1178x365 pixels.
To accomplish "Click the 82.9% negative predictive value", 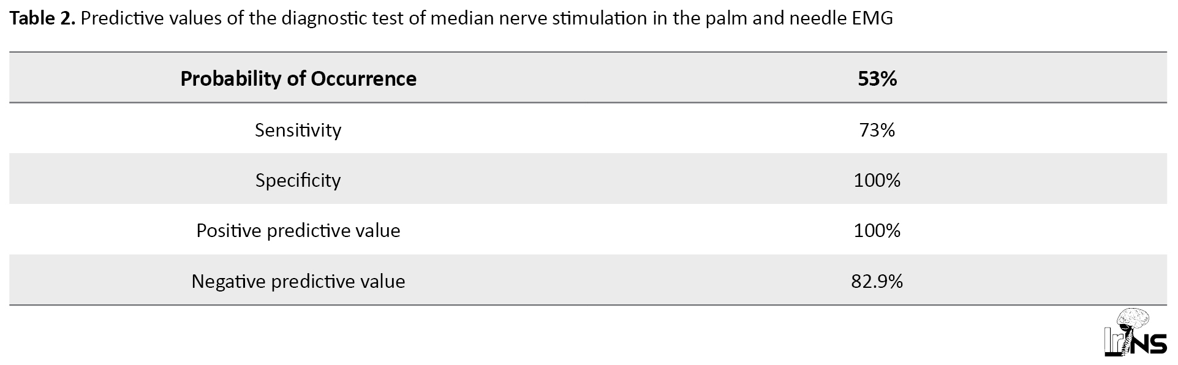I will pyautogui.click(x=877, y=281).
